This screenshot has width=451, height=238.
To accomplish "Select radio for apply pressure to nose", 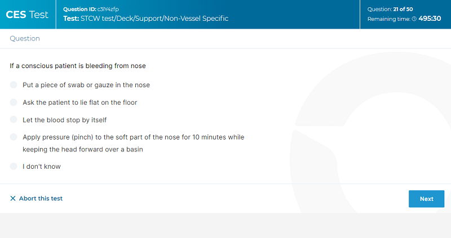I will [x=14, y=137].
